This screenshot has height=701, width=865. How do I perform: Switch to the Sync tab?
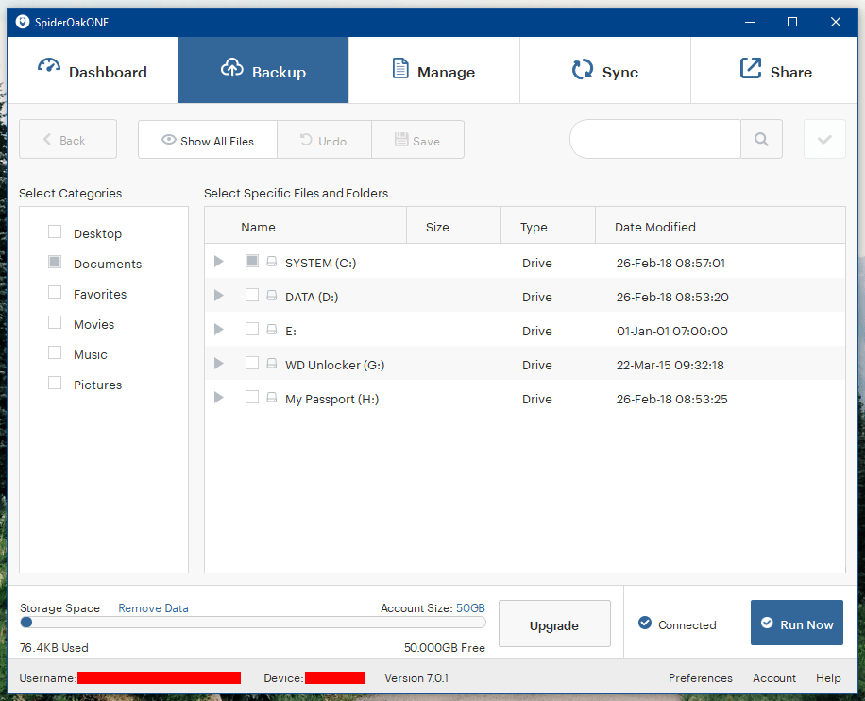pyautogui.click(x=604, y=69)
